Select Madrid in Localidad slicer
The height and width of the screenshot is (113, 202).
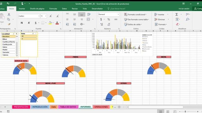[9, 50]
